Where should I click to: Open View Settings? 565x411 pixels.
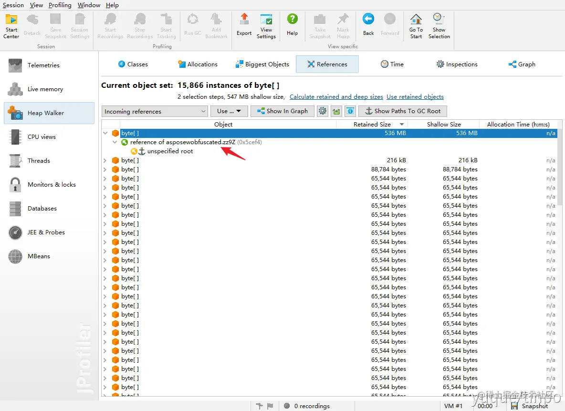click(266, 26)
